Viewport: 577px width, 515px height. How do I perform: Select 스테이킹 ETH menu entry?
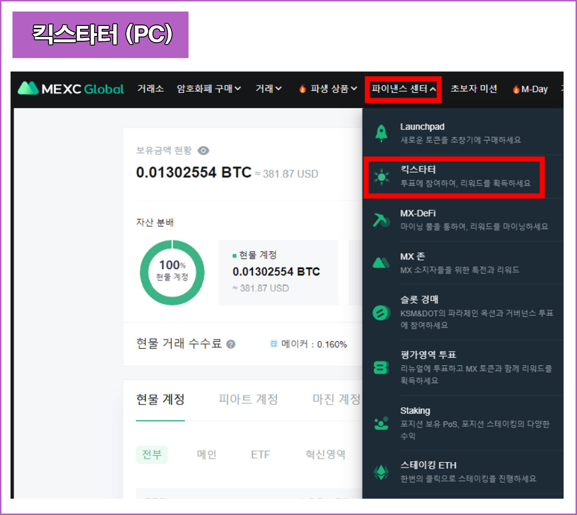click(463, 472)
